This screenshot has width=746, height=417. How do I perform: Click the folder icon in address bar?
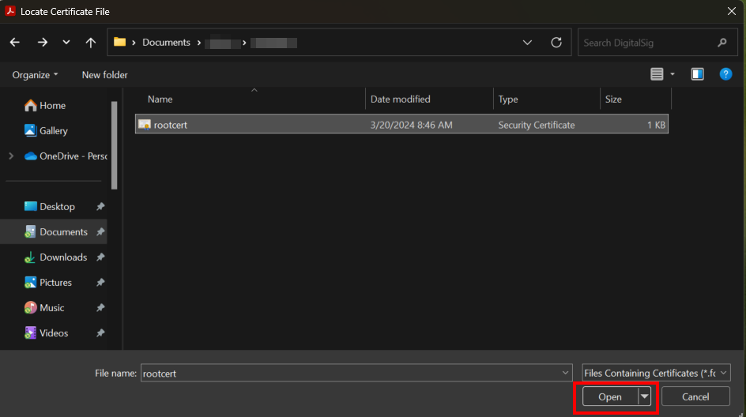pos(119,42)
